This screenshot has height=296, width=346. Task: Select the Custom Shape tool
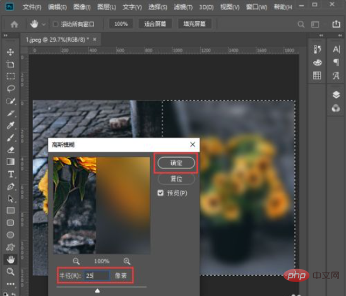point(10,247)
